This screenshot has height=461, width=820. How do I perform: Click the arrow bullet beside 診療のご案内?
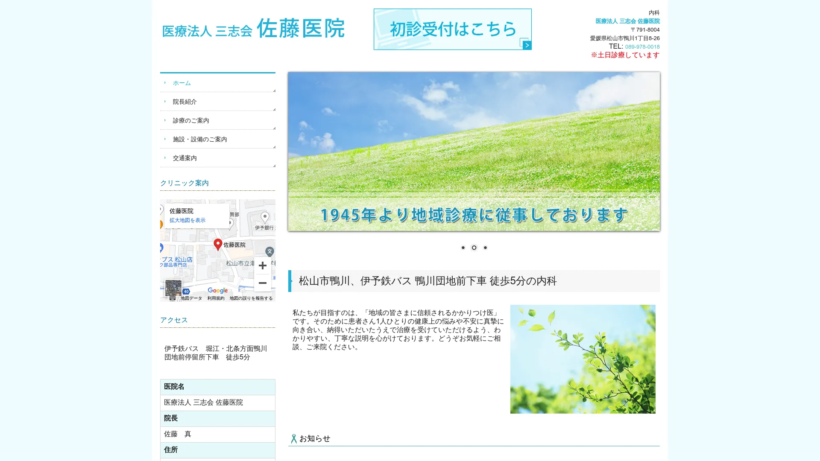click(165, 120)
